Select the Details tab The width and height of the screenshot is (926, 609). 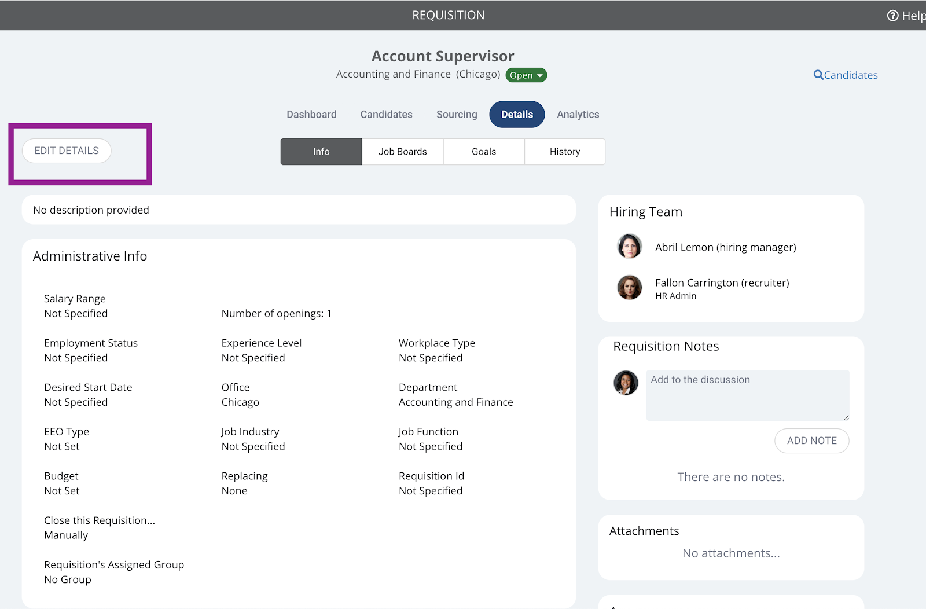[x=517, y=115]
